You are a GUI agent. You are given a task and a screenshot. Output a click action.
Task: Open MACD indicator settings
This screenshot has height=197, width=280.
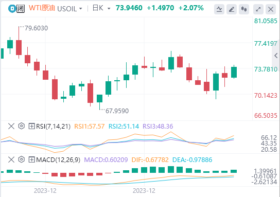(22, 159)
